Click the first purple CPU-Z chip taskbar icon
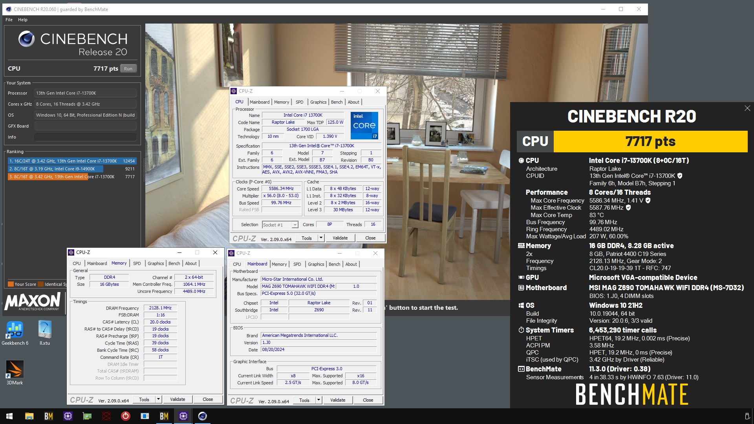754x424 pixels. (x=68, y=416)
